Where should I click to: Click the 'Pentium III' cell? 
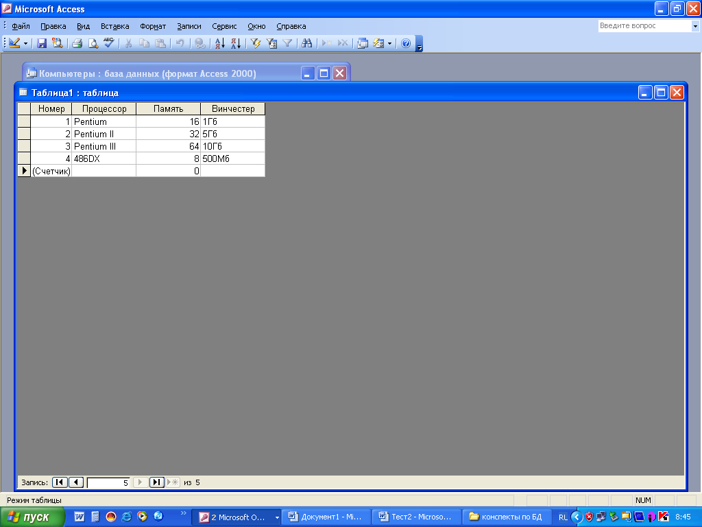tap(104, 147)
